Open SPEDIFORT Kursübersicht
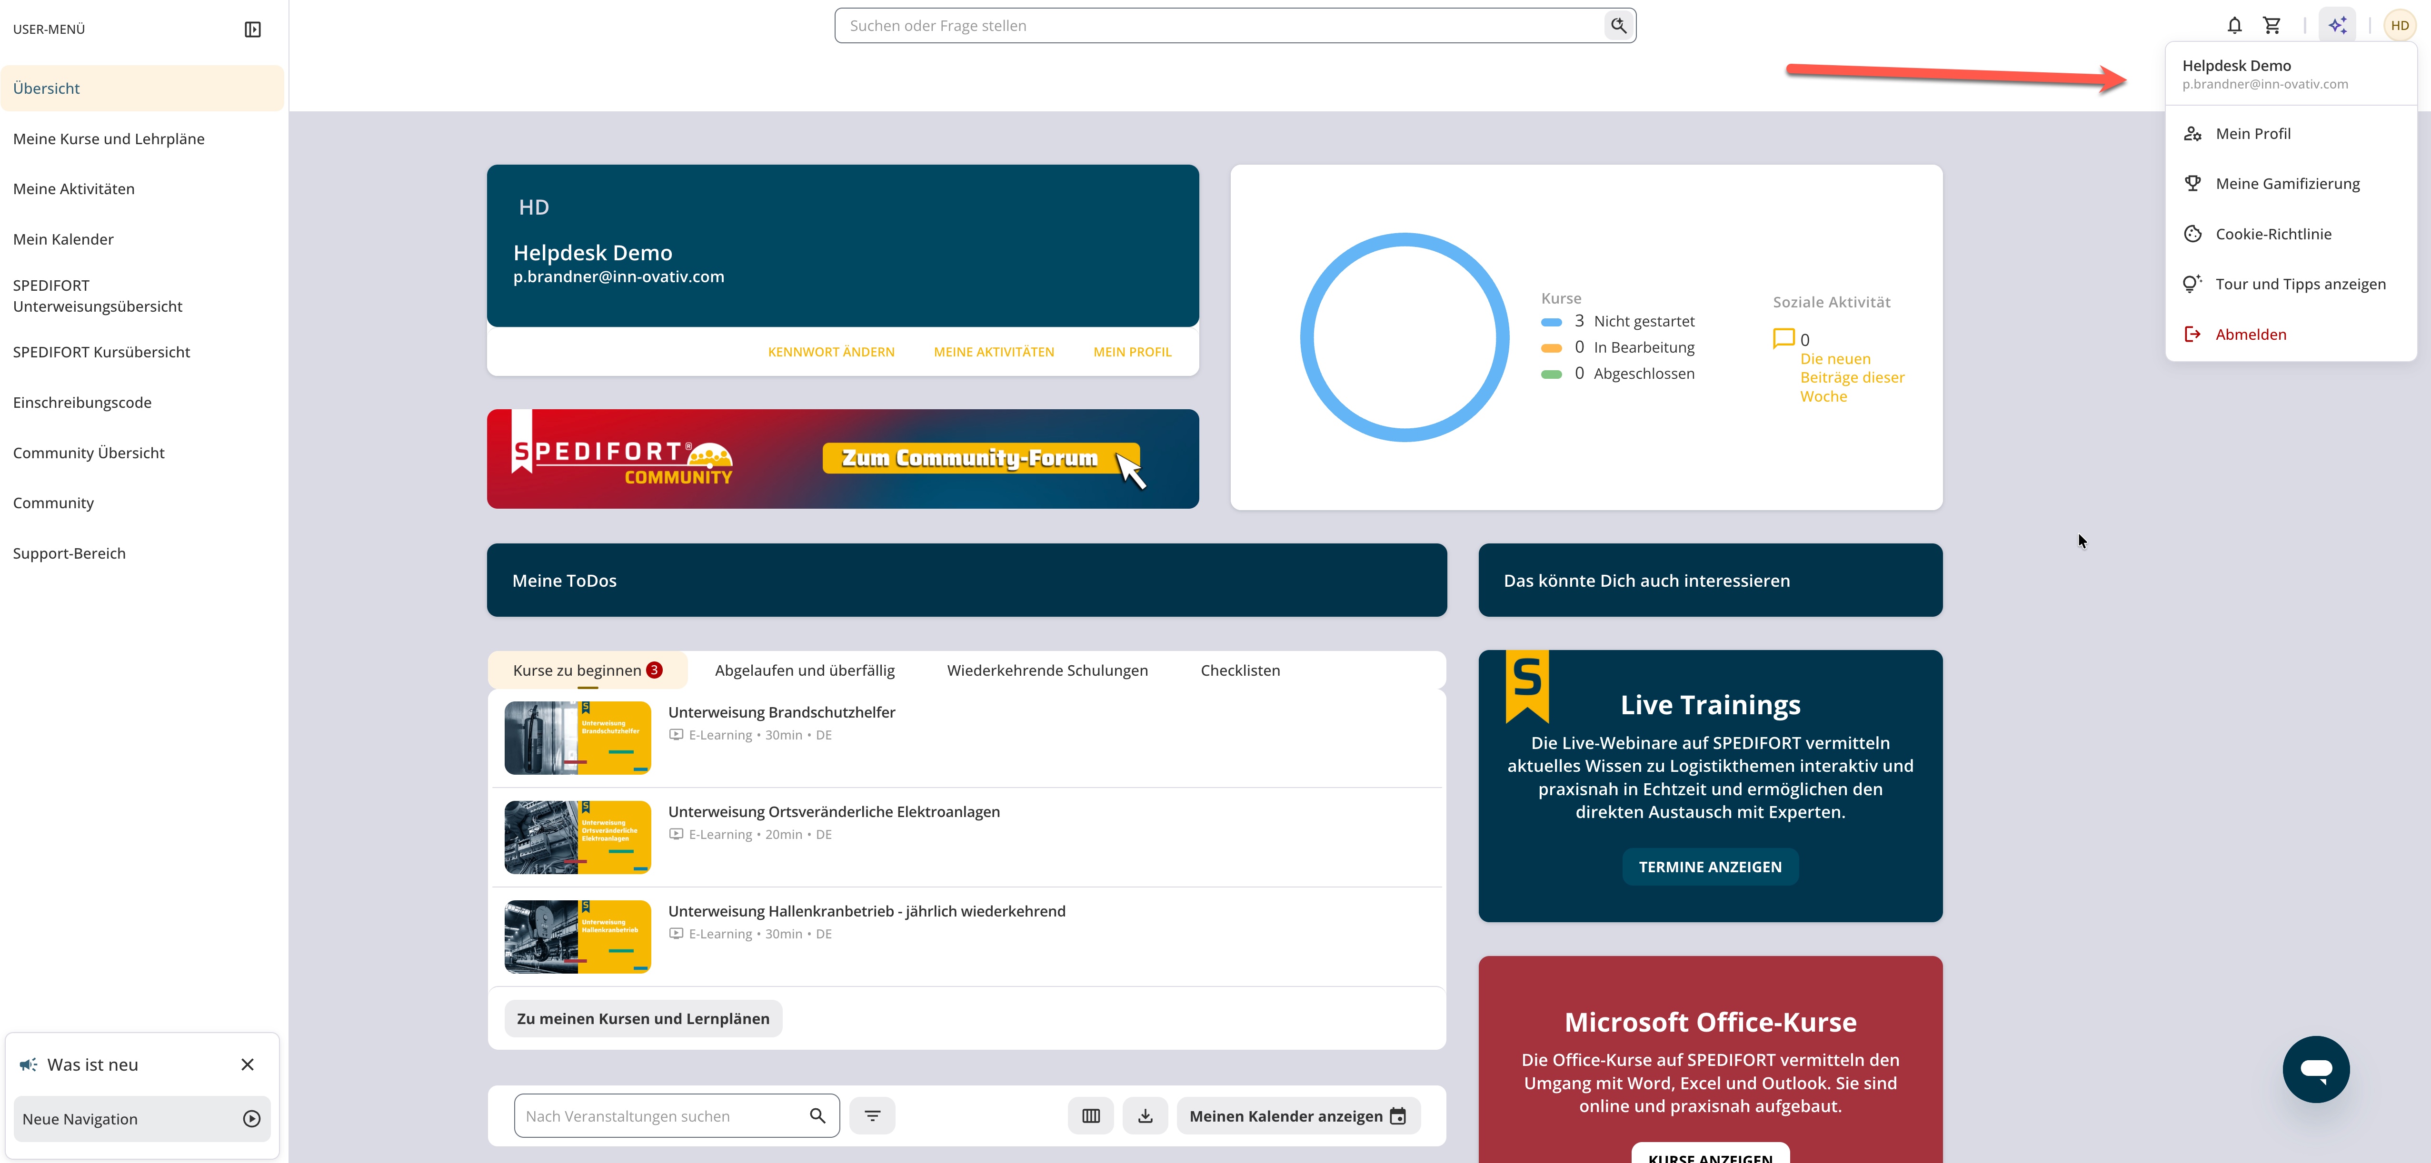This screenshot has height=1163, width=2431. point(141,352)
